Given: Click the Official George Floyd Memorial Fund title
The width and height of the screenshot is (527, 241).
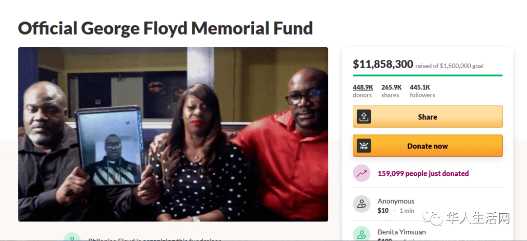Looking at the screenshot, I should coord(165,29).
